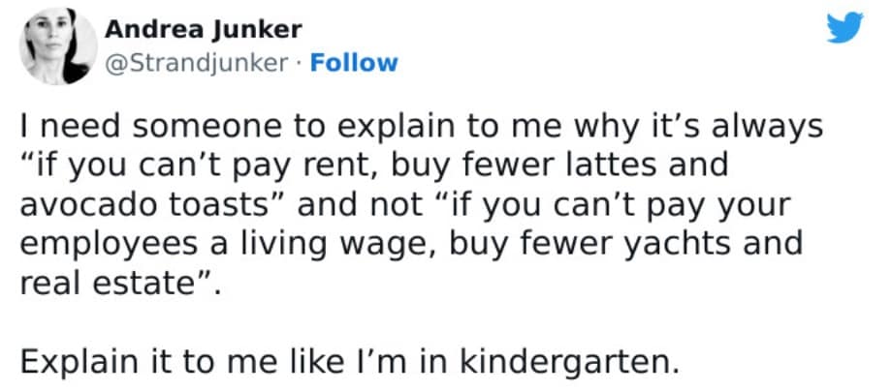Open the @Strandjunker handle link
The width and height of the screenshot is (892, 391).
pyautogui.click(x=198, y=63)
